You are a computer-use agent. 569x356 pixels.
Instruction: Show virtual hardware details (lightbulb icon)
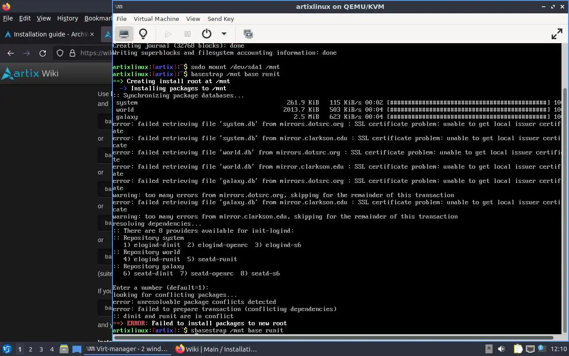(143, 34)
